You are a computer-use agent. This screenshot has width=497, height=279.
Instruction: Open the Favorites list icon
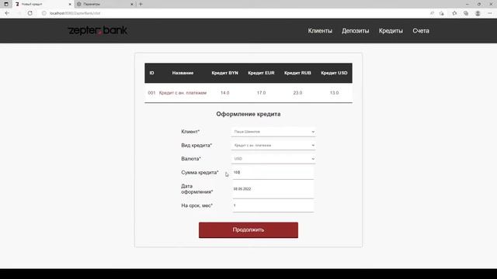coord(454,13)
